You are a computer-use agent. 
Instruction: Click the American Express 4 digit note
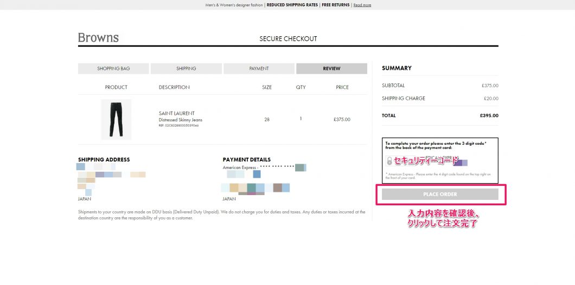point(438,176)
